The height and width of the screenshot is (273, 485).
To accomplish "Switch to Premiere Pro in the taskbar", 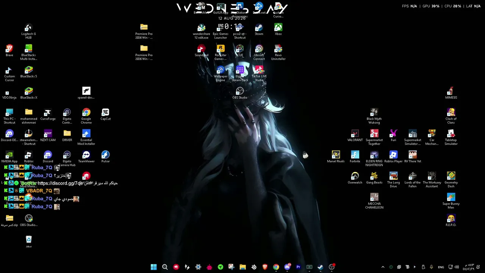I will tap(298, 267).
